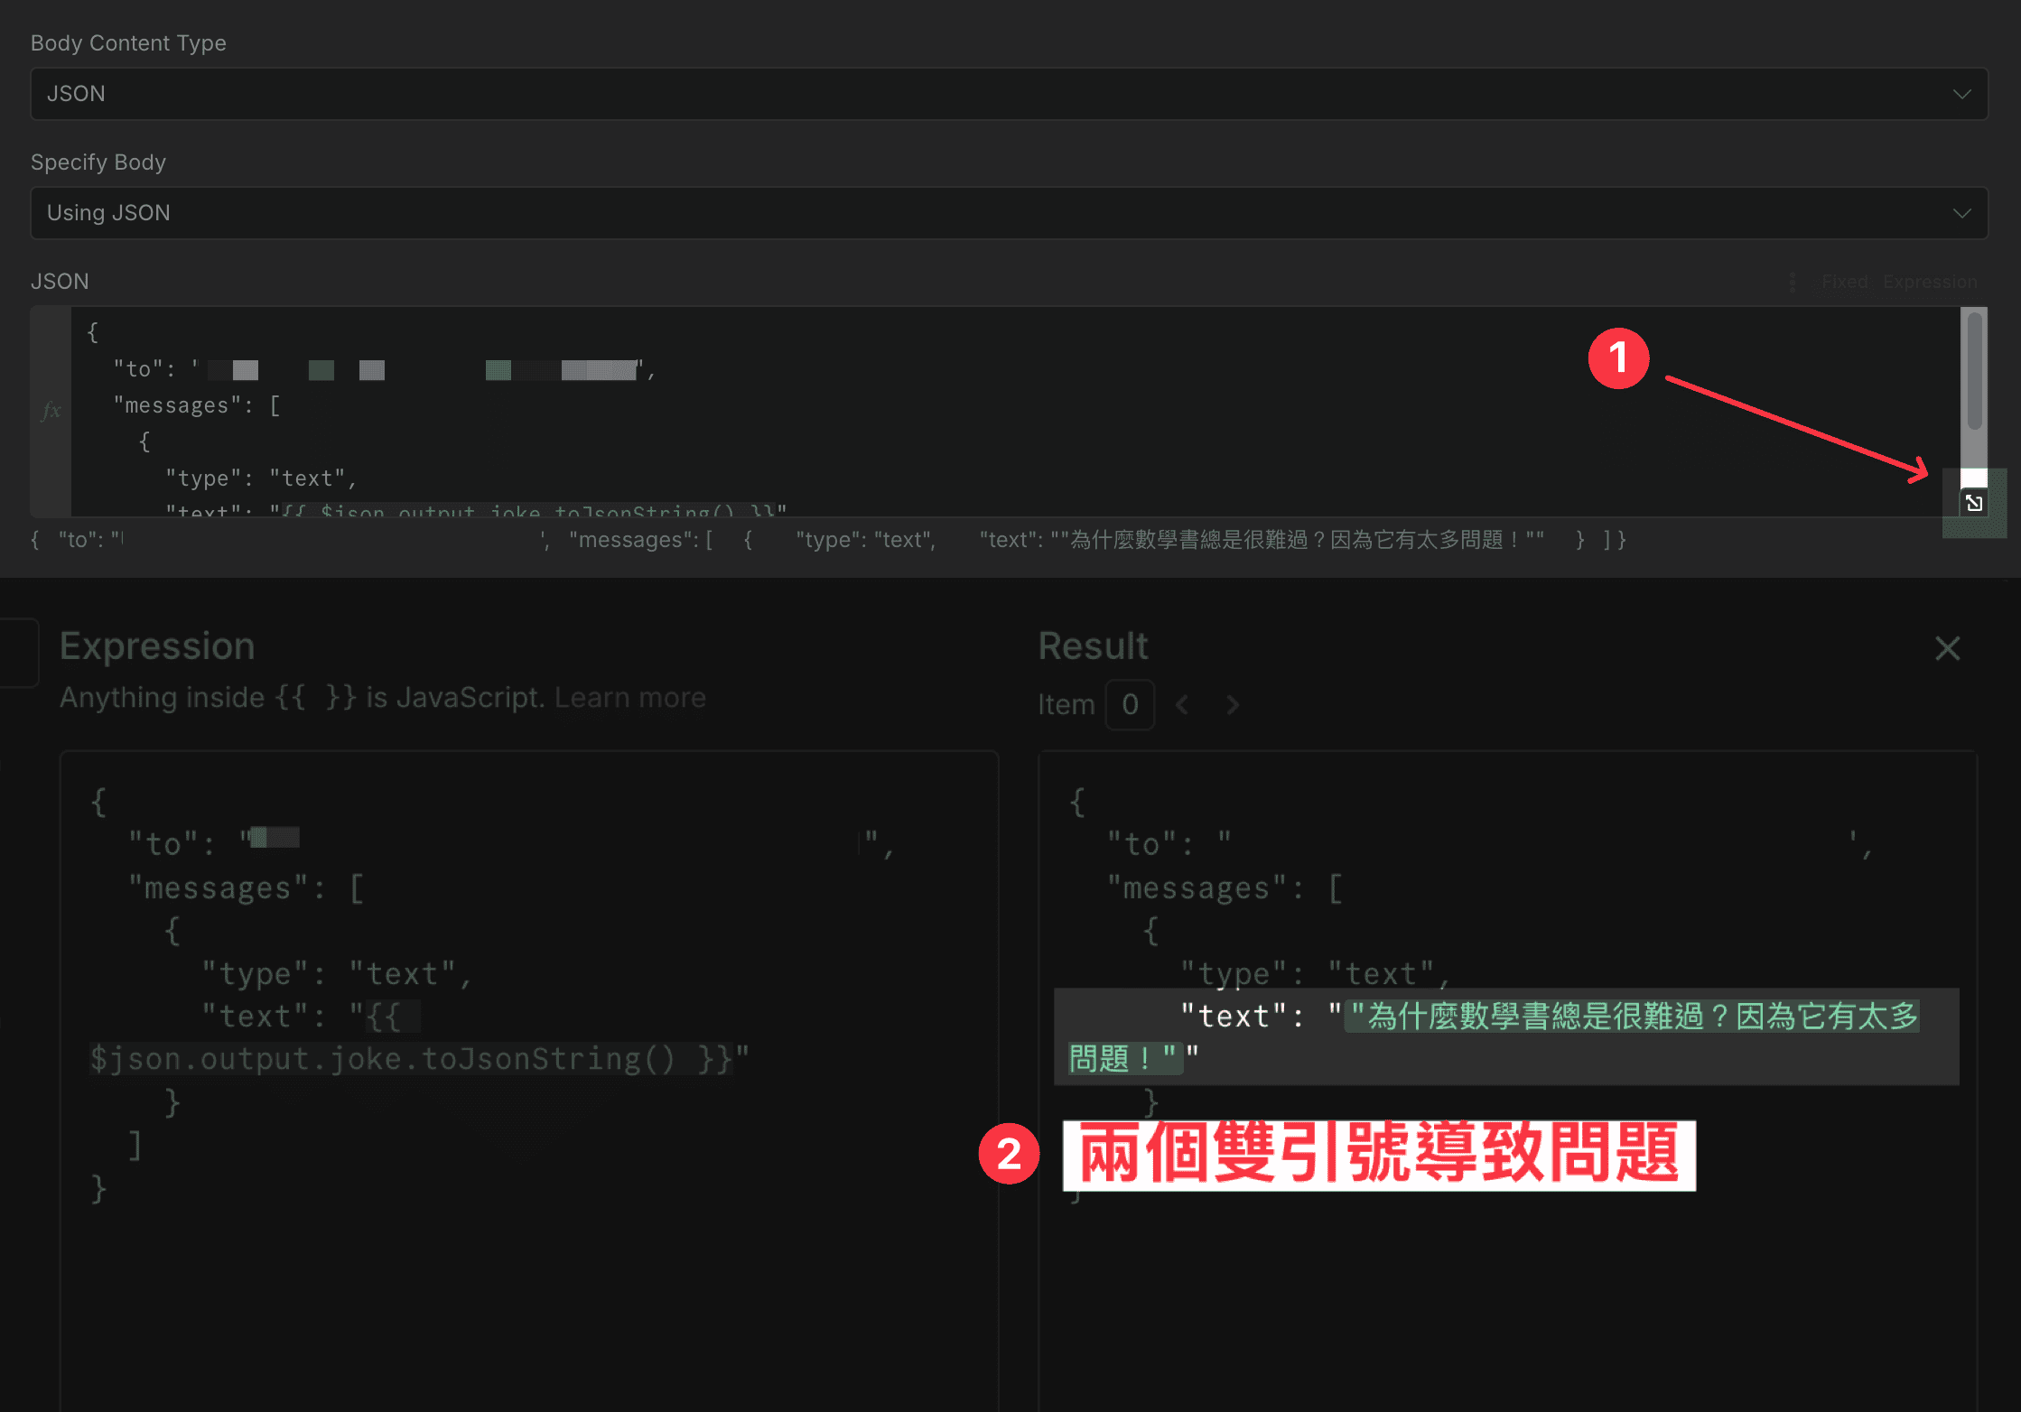Image resolution: width=2021 pixels, height=1412 pixels.
Task: Click the previous-item chevron in the Result header
Action: 1182,705
